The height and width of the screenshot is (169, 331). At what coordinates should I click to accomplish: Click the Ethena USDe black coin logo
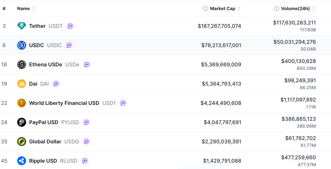pos(22,64)
